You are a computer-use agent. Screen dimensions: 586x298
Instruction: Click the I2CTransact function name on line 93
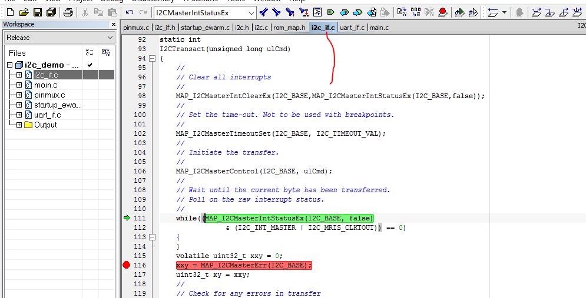[x=183, y=49]
